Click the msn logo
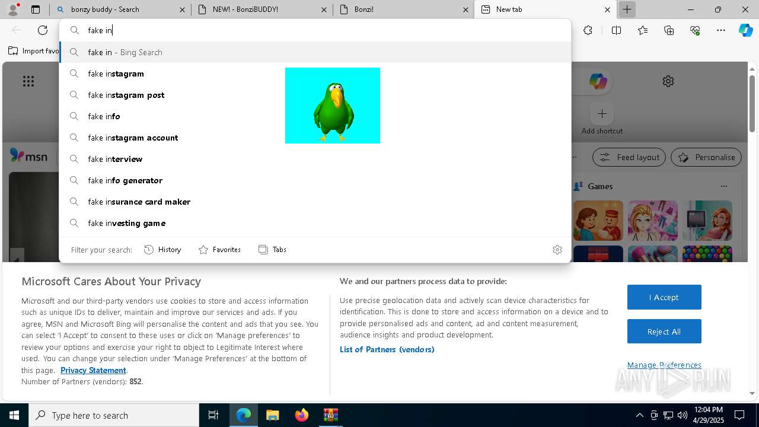This screenshot has width=759, height=427. (28, 156)
